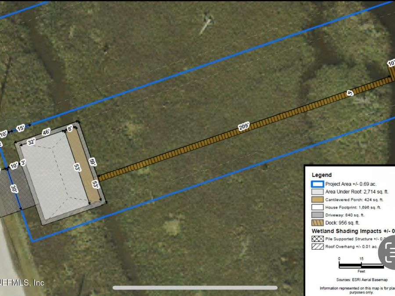Image resolution: width=395 pixels, height=296 pixels.
Task: Click the Project Area blue legend swatch
Action: click(317, 184)
